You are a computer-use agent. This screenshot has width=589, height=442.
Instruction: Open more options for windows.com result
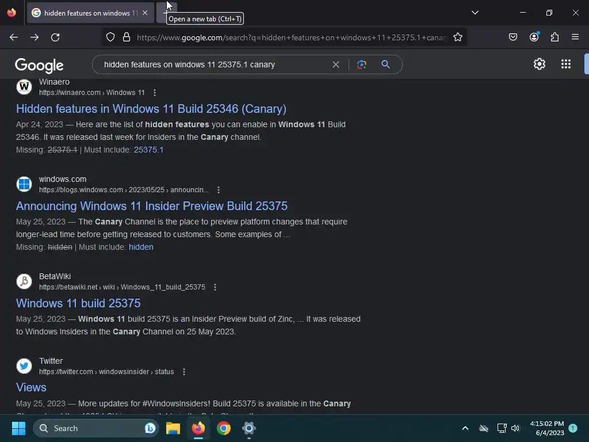219,190
